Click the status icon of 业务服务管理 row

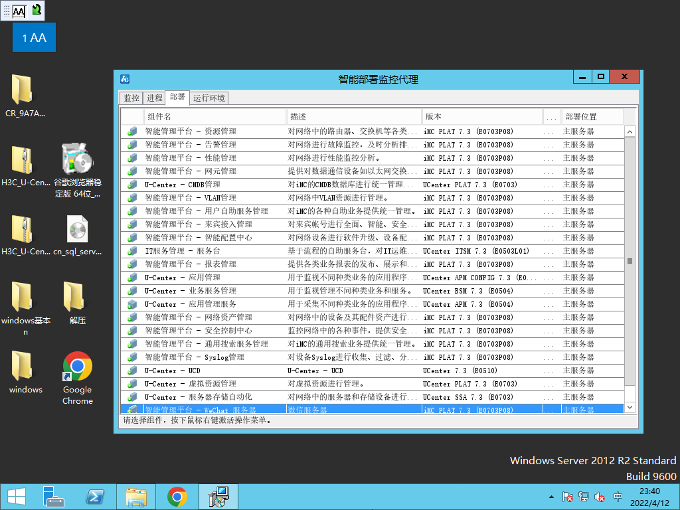(x=132, y=291)
